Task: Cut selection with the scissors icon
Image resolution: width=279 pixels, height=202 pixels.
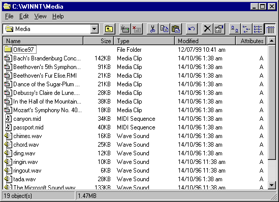Action: (x=152, y=29)
